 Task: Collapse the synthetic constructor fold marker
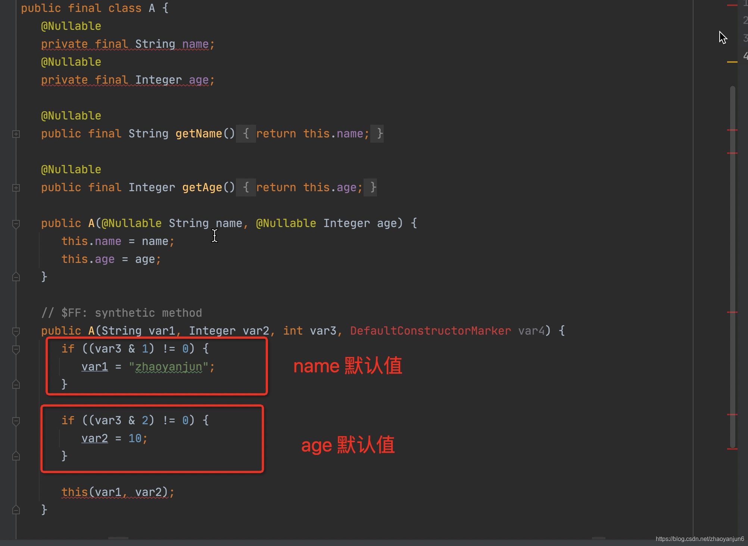pos(16,331)
